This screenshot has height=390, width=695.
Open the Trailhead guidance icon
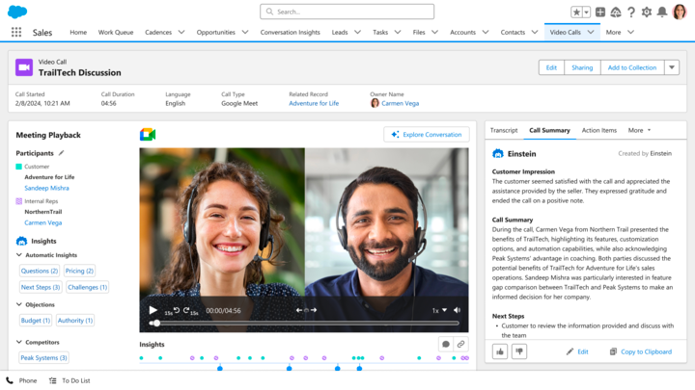click(615, 12)
